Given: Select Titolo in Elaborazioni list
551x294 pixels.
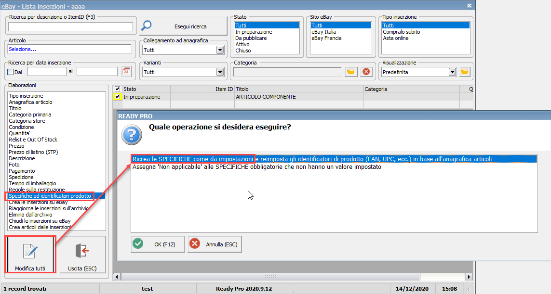Looking at the screenshot, I should [56, 108].
